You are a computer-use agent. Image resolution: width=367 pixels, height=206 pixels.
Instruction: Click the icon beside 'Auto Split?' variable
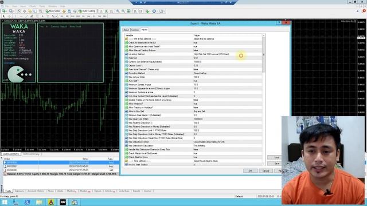[x=126, y=81]
